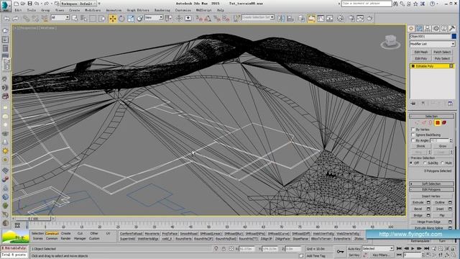Select the Multi preview selection radio
460x259 pixels.
pos(443,163)
